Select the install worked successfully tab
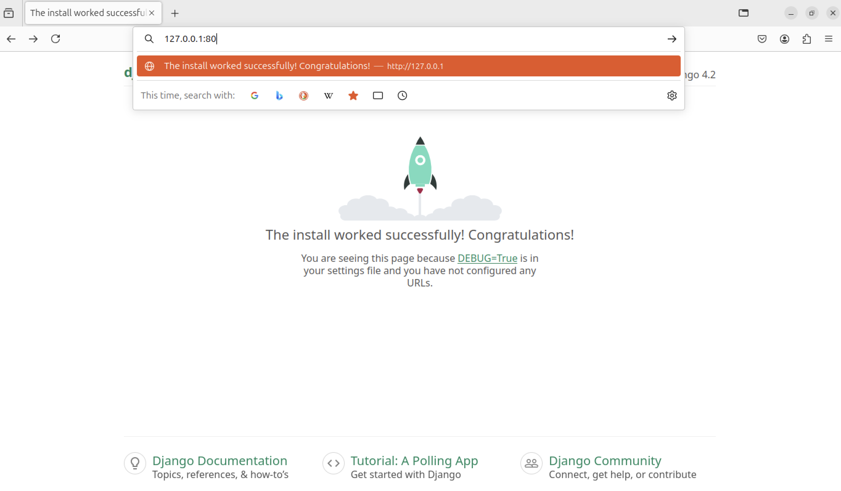 pos(93,13)
